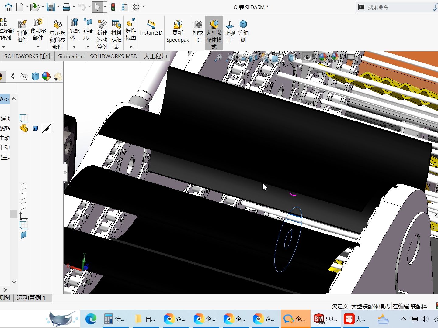Save the assembly with the floppy disk icon

pos(51,7)
